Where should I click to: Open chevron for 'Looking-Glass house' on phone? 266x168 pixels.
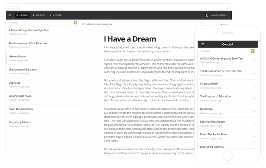(x=254, y=124)
